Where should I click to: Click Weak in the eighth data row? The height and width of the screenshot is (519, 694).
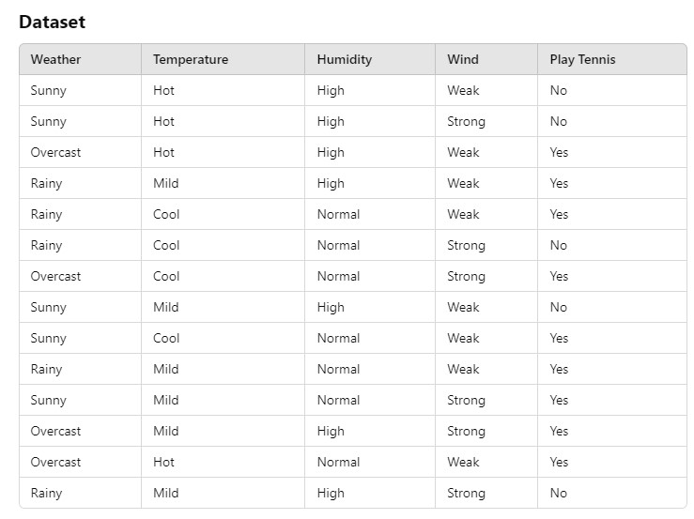pyautogui.click(x=463, y=307)
